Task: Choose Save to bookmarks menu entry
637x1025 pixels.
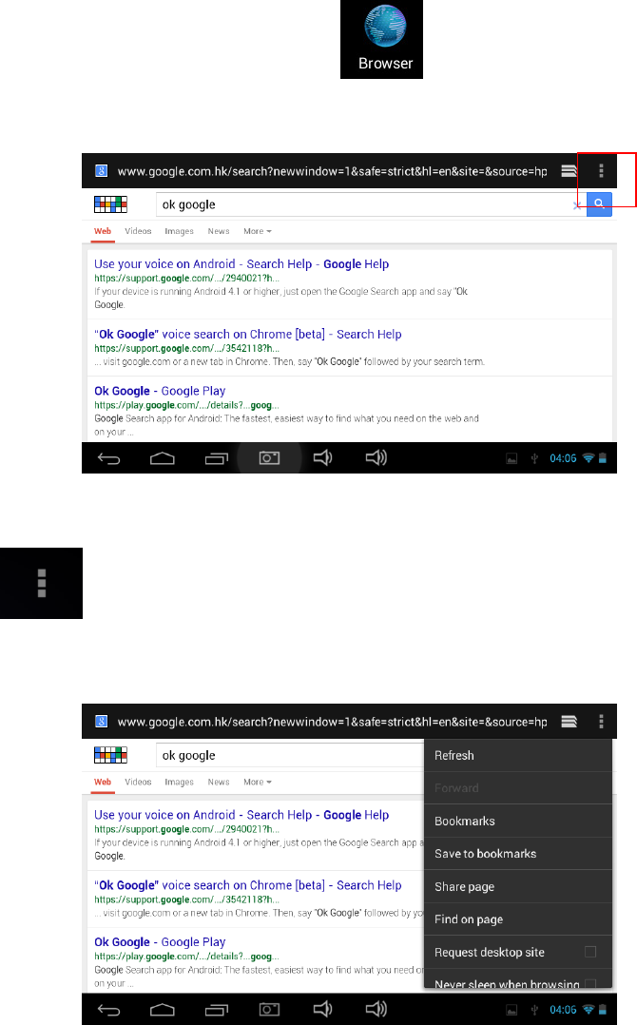Action: point(518,854)
